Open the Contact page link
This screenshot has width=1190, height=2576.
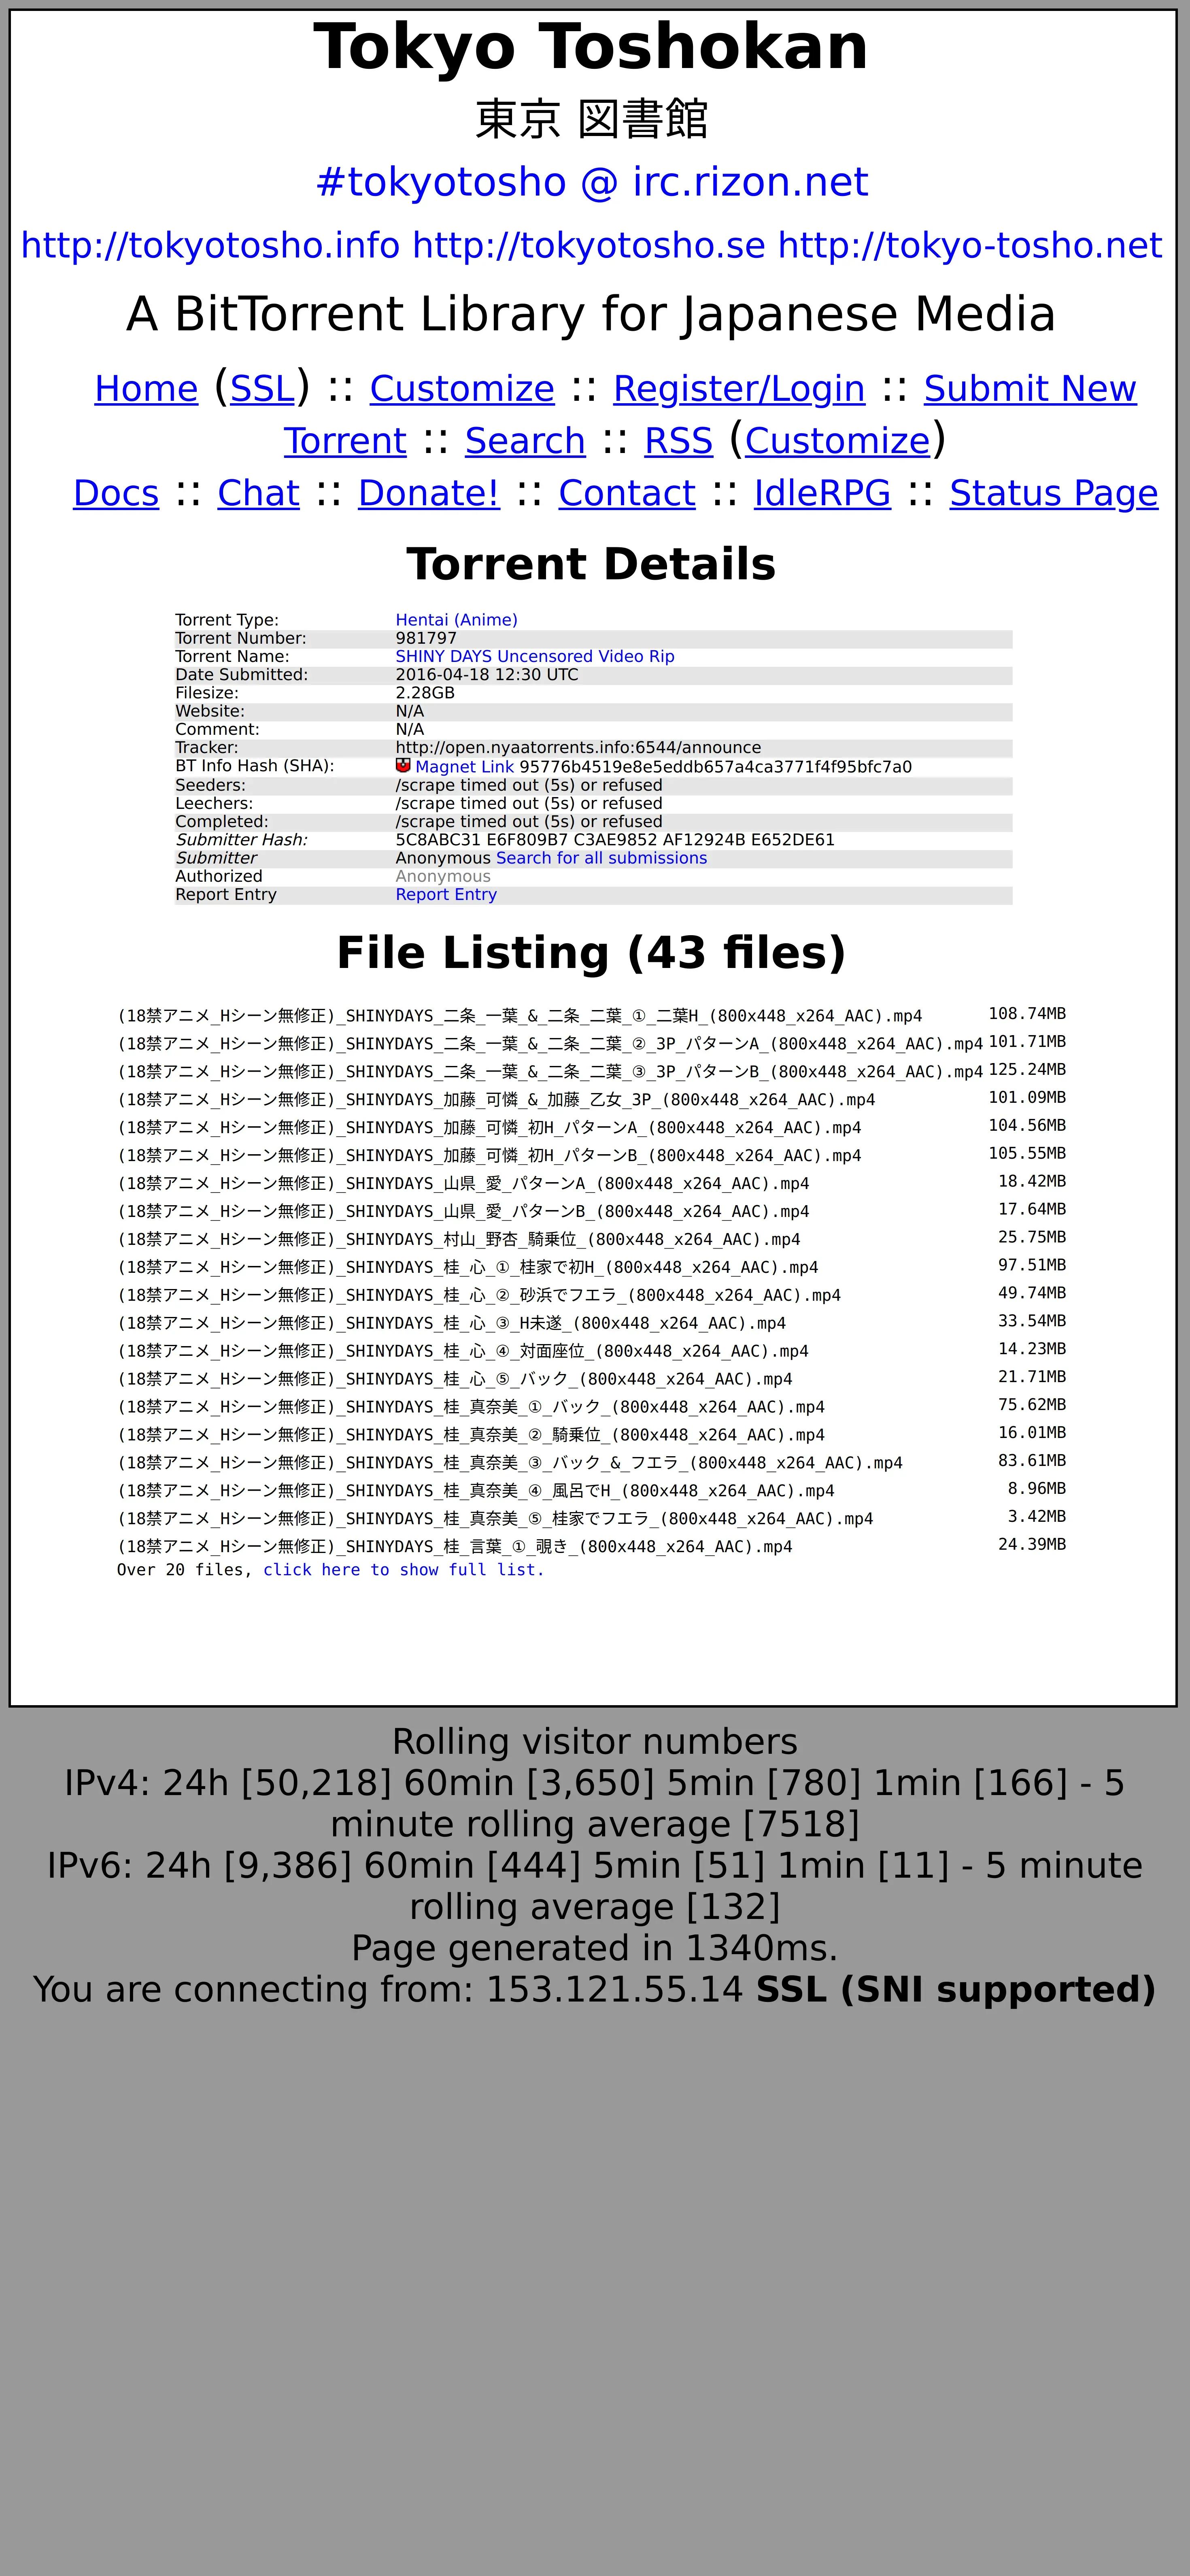point(626,493)
